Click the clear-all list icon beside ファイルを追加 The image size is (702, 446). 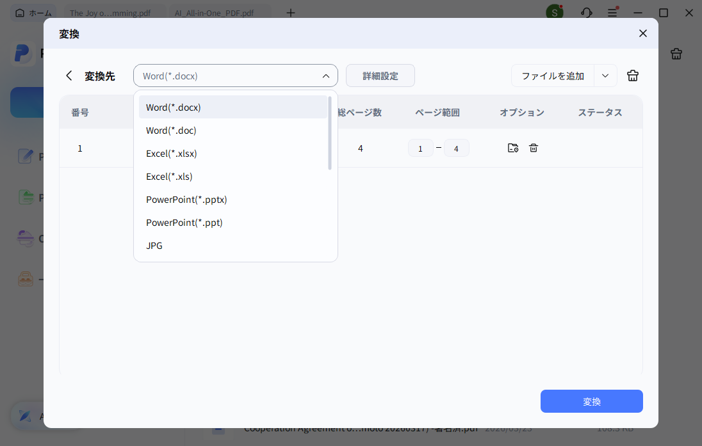633,76
